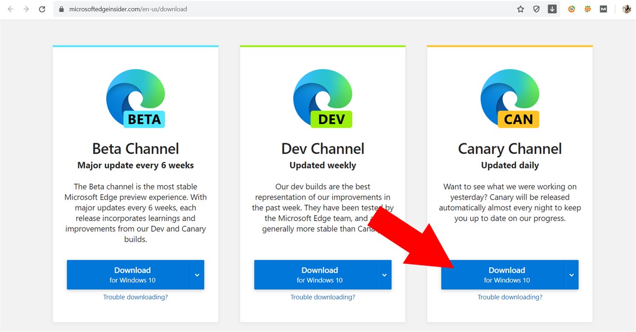The height and width of the screenshot is (332, 636).
Task: Click the Beta Channel heading
Action: pyautogui.click(x=136, y=148)
